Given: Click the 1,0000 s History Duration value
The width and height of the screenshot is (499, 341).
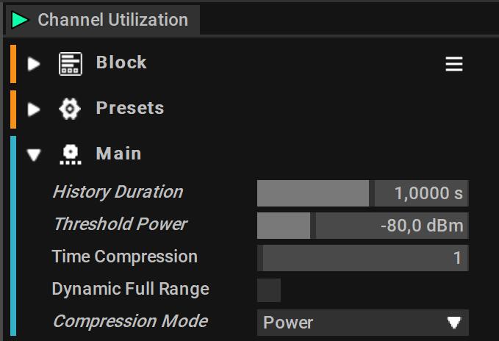Looking at the screenshot, I should coord(428,193).
